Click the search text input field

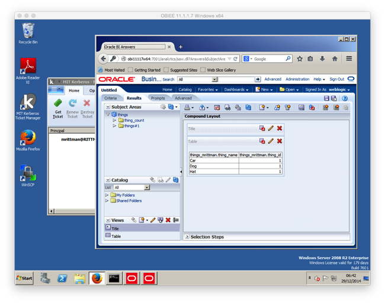coord(236,79)
